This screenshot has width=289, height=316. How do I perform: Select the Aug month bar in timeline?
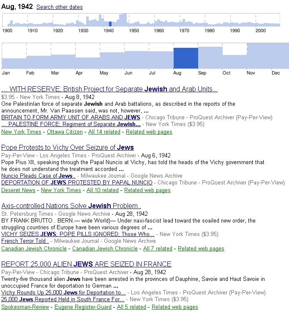[x=186, y=58]
